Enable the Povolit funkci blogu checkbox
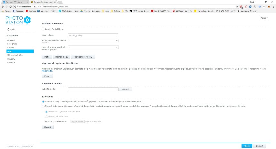Viewport: 276px width, 149px height. pos(43,29)
